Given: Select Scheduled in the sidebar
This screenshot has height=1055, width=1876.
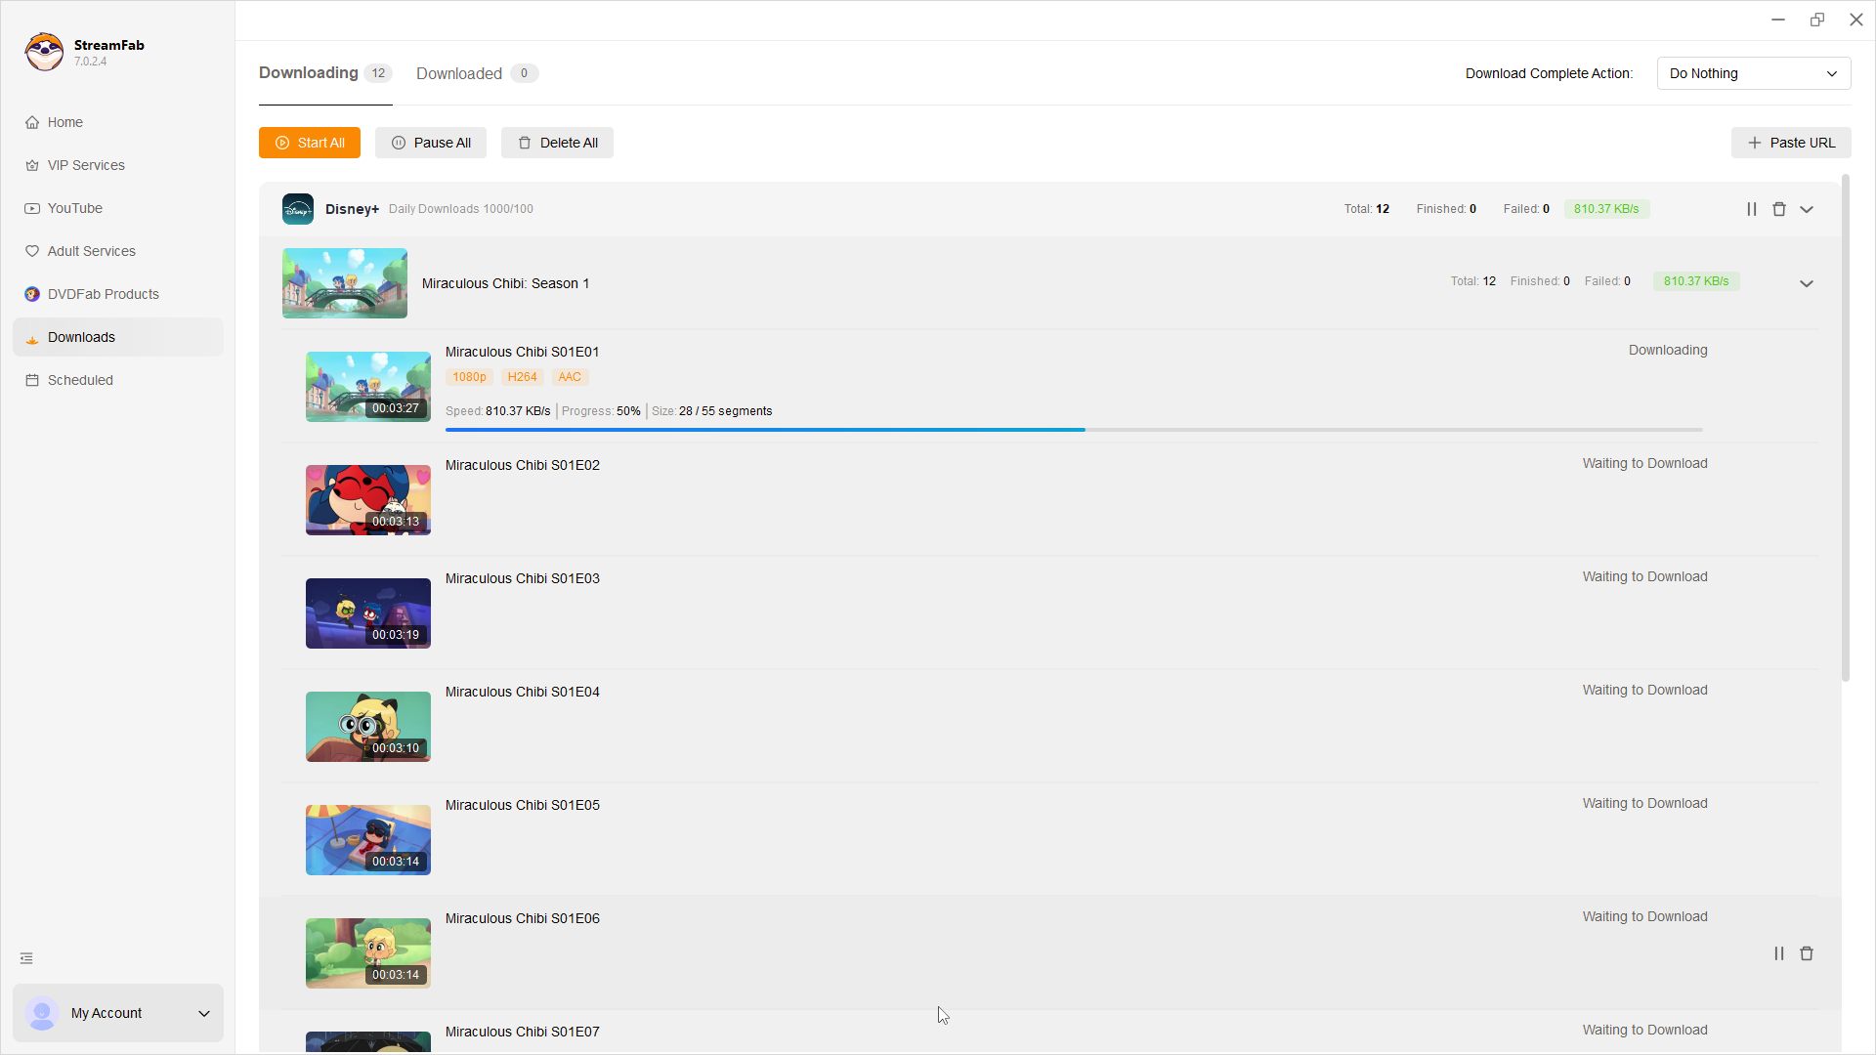Looking at the screenshot, I should click(118, 380).
